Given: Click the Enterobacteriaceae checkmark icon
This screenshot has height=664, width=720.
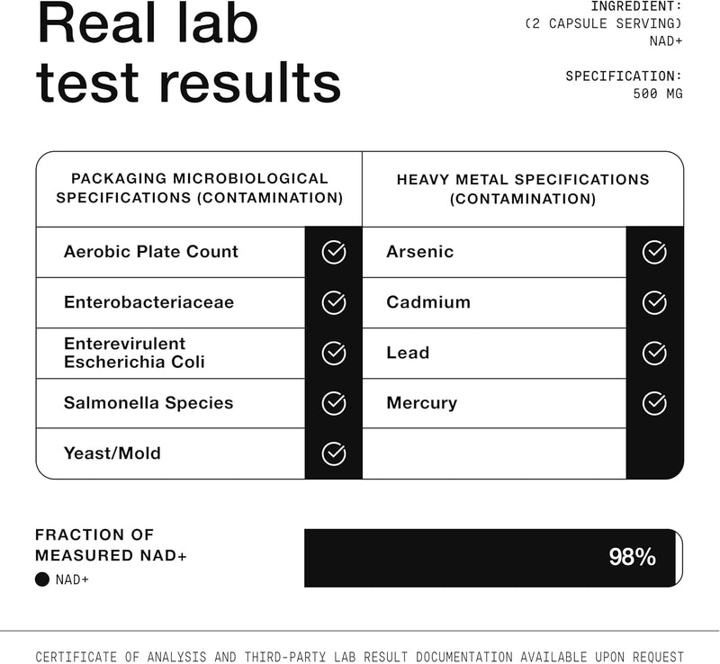Looking at the screenshot, I should pyautogui.click(x=334, y=303).
